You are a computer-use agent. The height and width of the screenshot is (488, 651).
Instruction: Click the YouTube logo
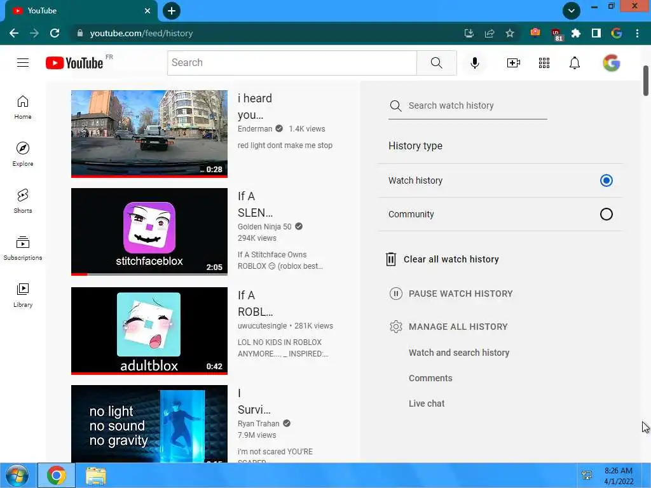pyautogui.click(x=74, y=63)
